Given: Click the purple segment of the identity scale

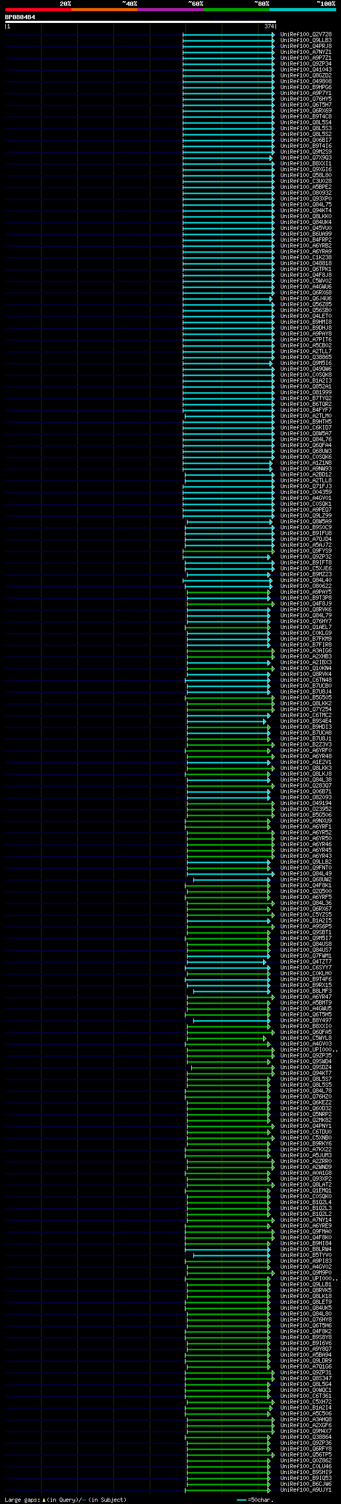Looking at the screenshot, I should (x=171, y=10).
